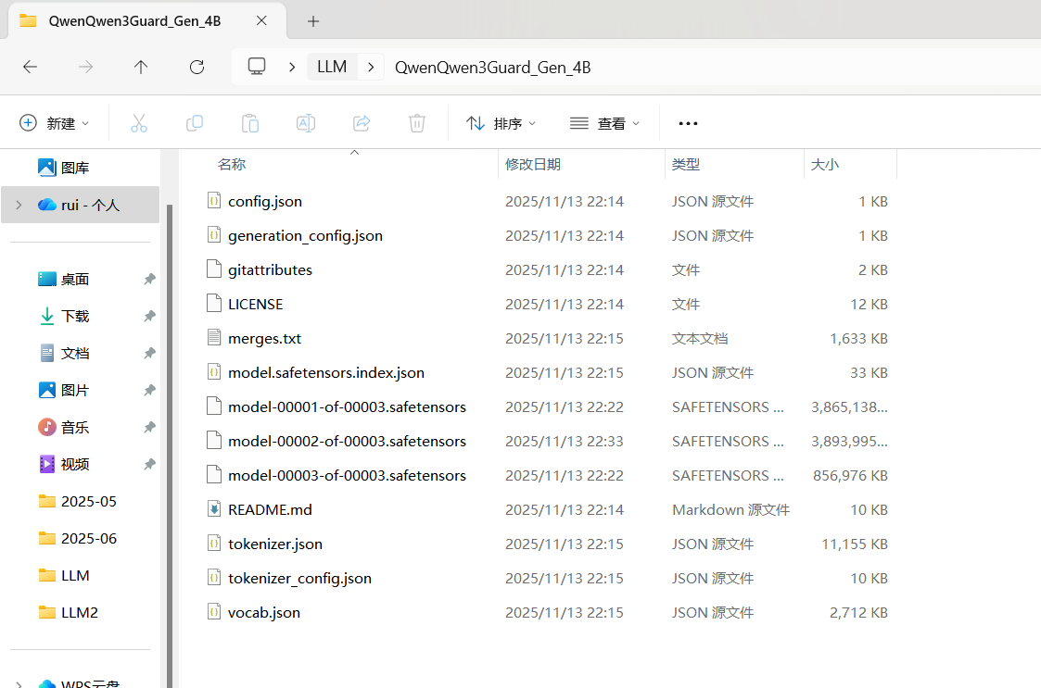Click the Forward navigation arrow
Viewport: 1041px width, 688px height.
click(x=85, y=67)
